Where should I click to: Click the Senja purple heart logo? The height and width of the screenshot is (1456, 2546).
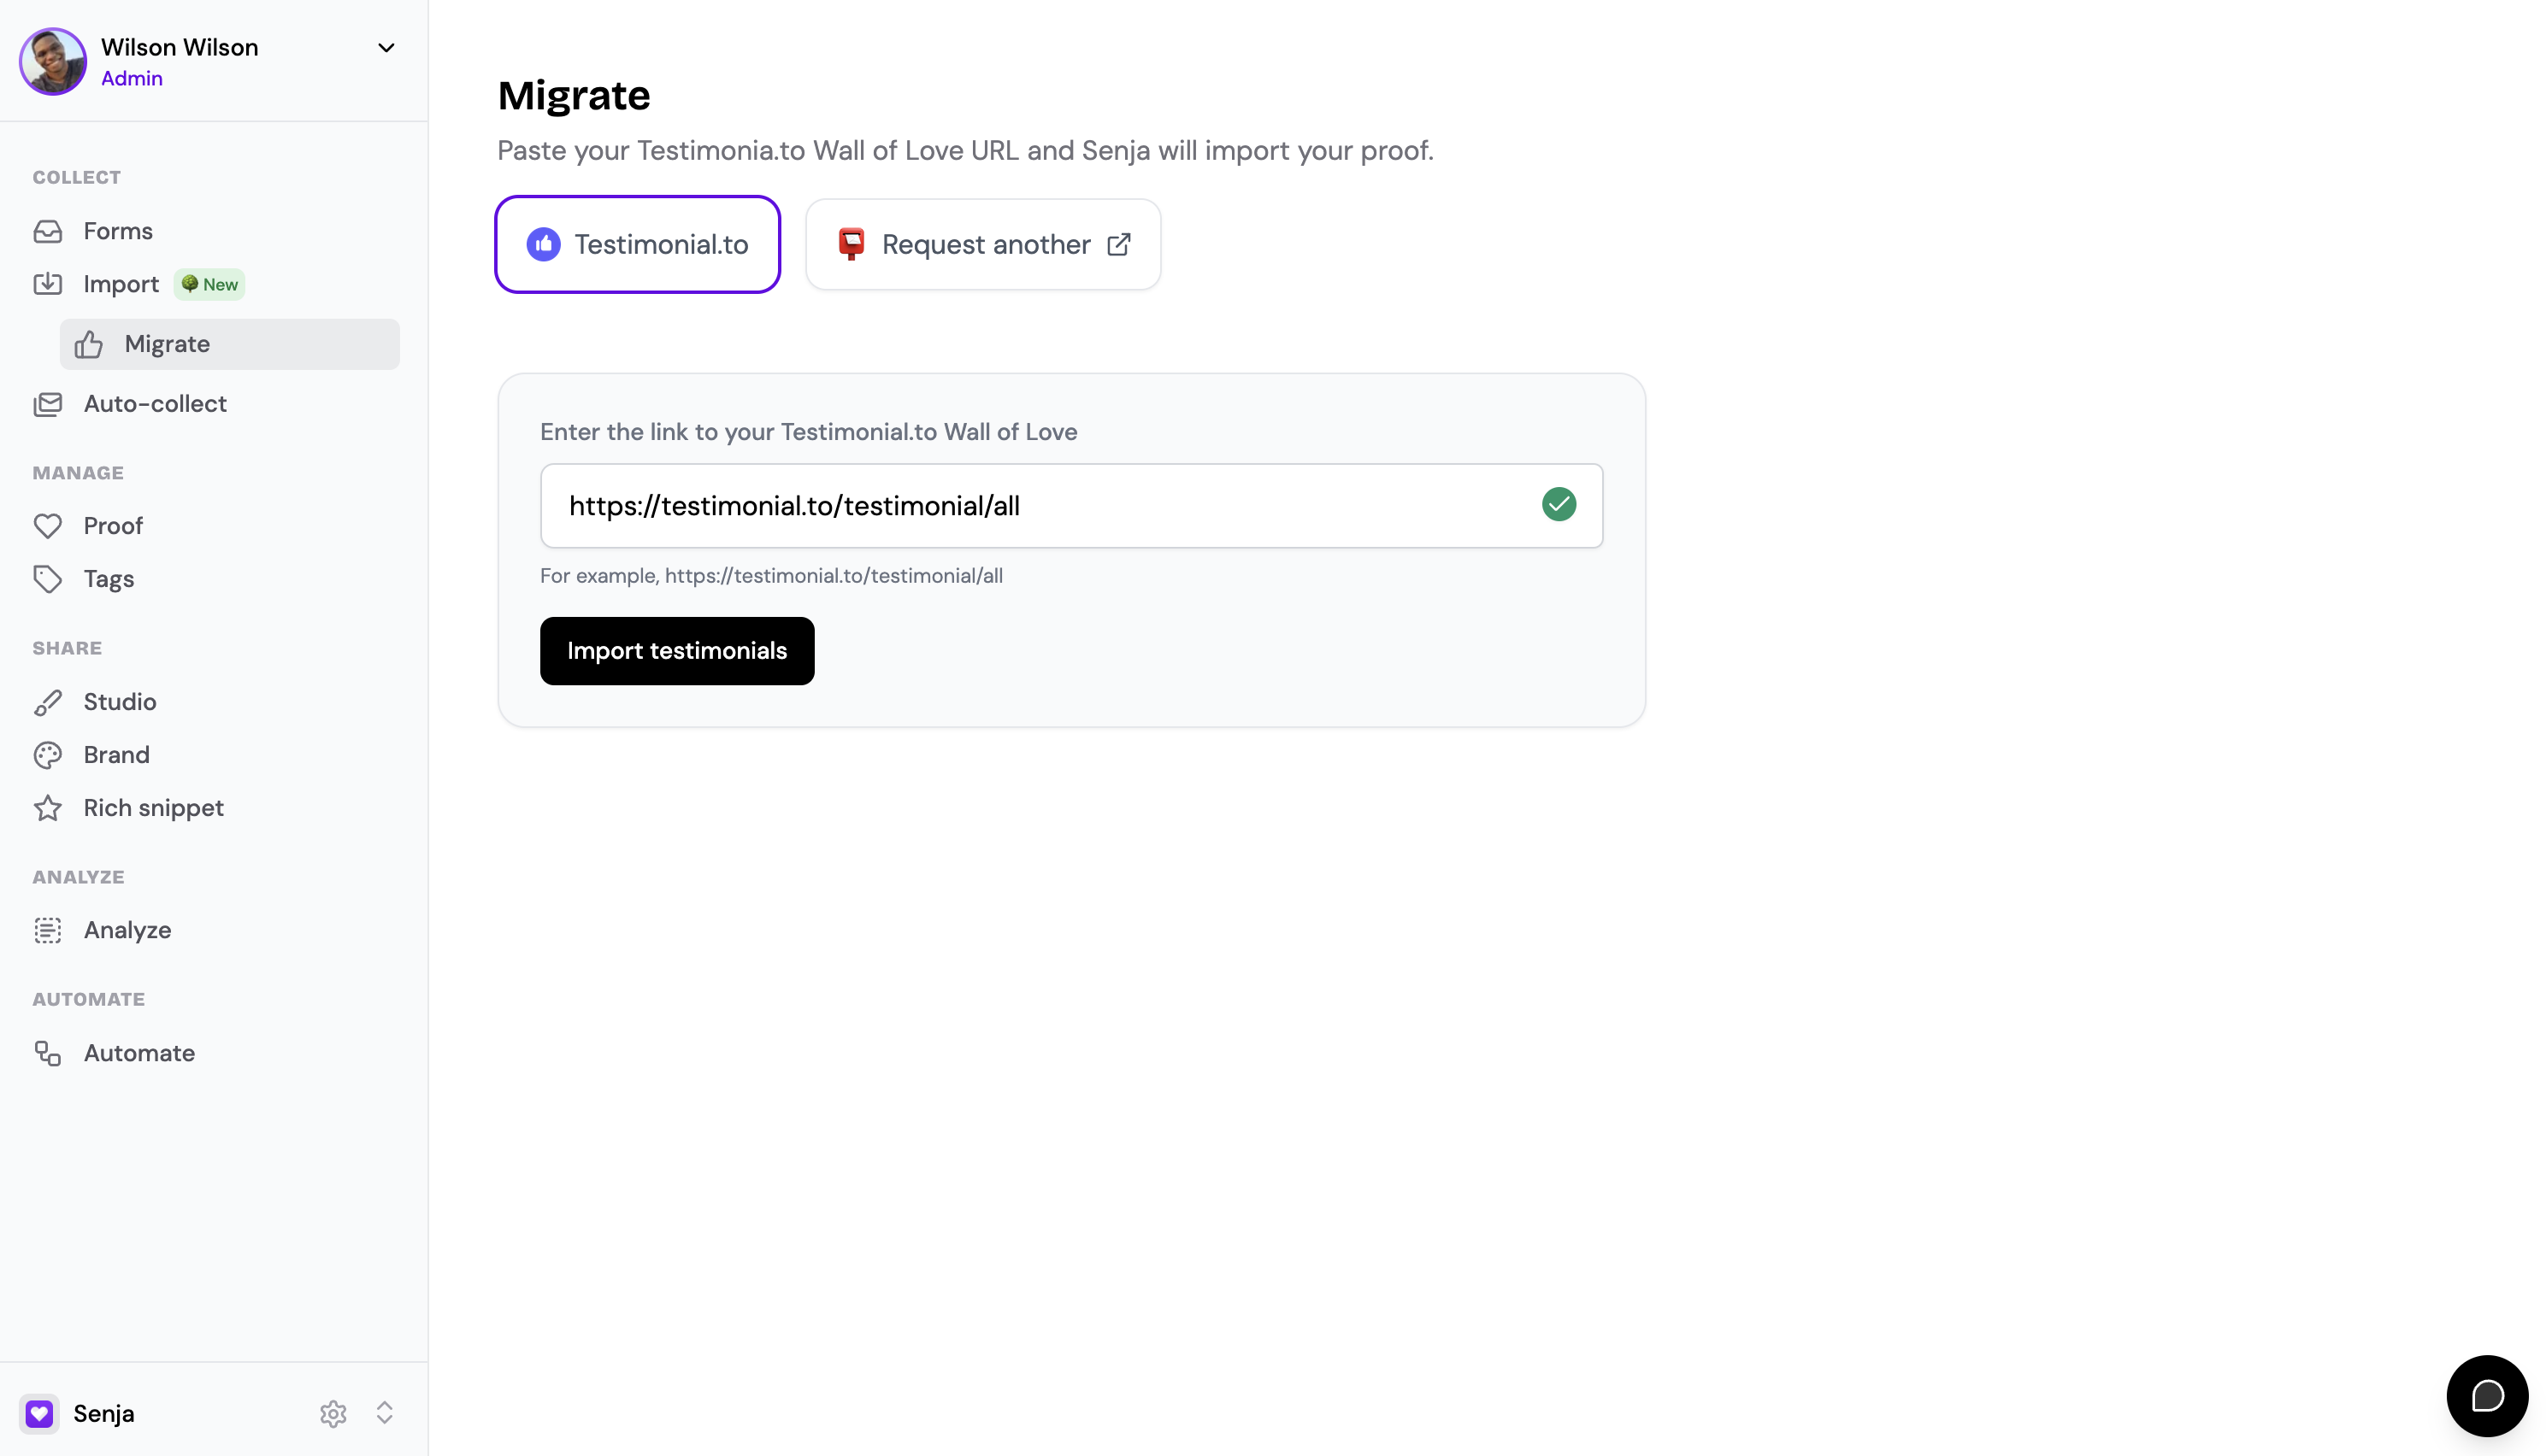pyautogui.click(x=39, y=1413)
